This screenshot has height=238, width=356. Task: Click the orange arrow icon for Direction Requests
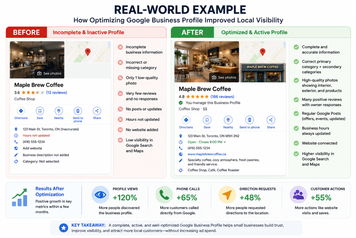point(227,195)
